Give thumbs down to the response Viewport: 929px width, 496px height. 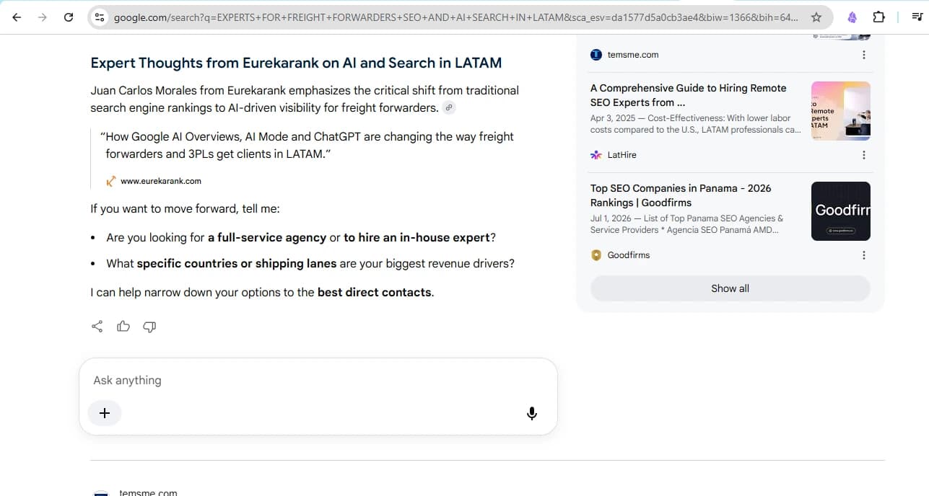pyautogui.click(x=149, y=327)
